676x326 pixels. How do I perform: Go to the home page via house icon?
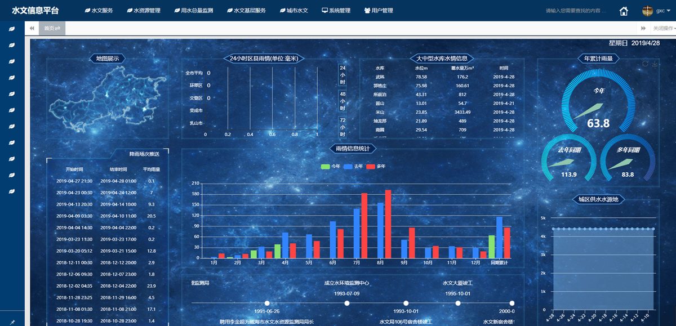point(624,11)
